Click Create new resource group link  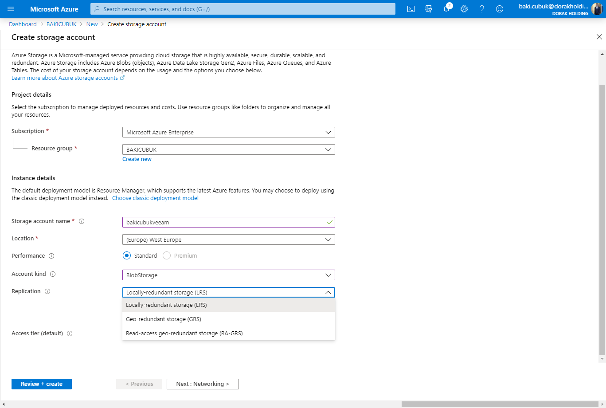[137, 159]
